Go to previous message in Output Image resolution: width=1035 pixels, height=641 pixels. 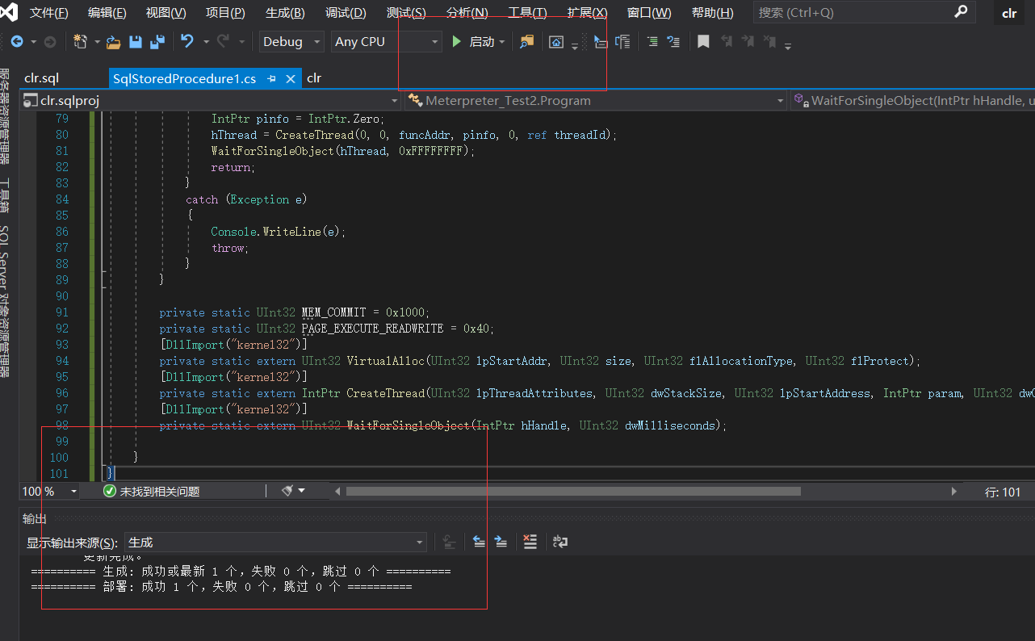pyautogui.click(x=480, y=542)
